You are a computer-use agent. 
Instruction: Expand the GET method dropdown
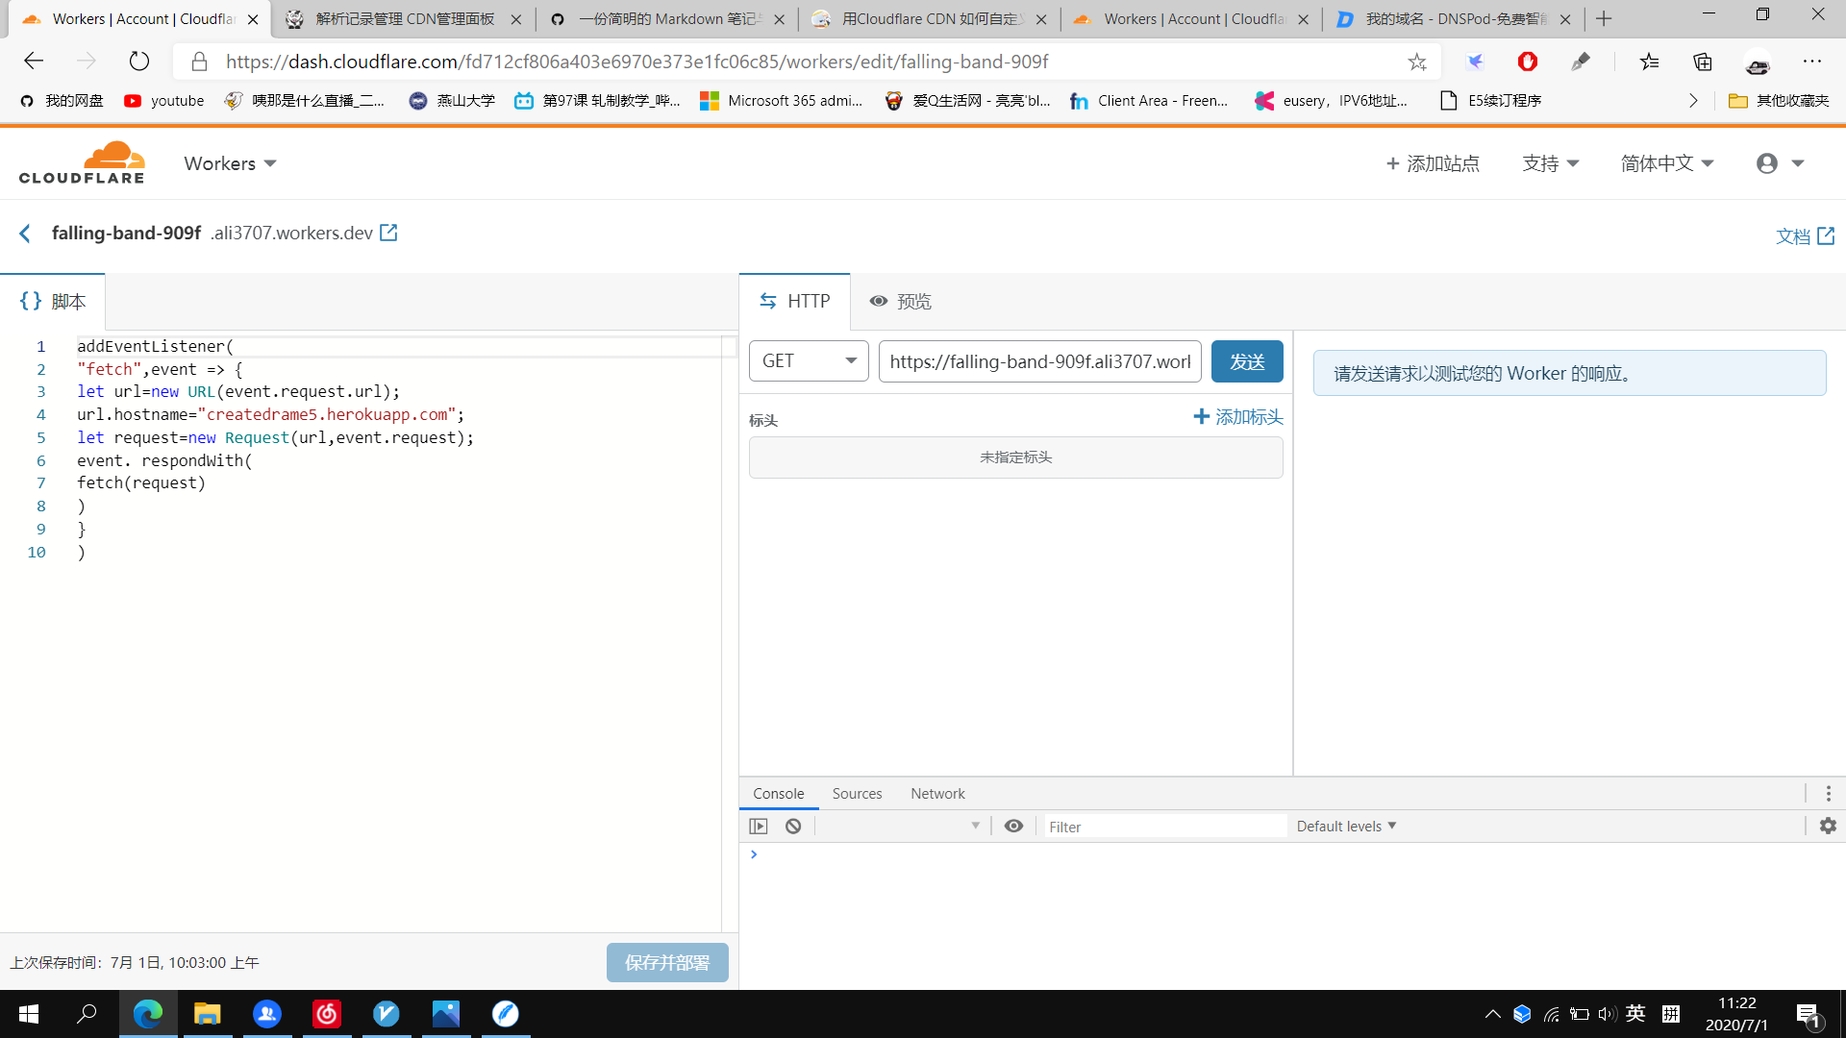809,361
